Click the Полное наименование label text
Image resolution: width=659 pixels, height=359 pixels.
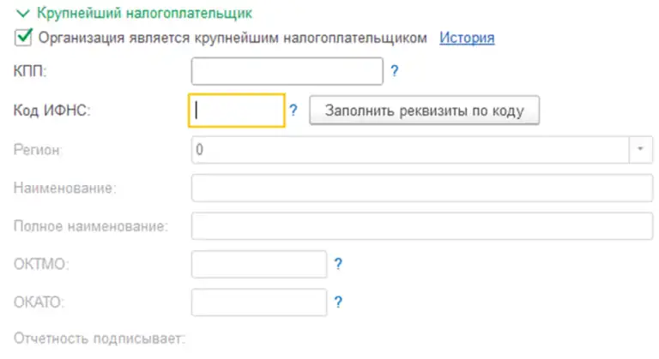point(90,226)
